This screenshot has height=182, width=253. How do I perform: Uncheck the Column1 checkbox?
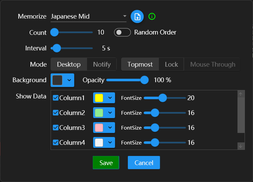56,98
